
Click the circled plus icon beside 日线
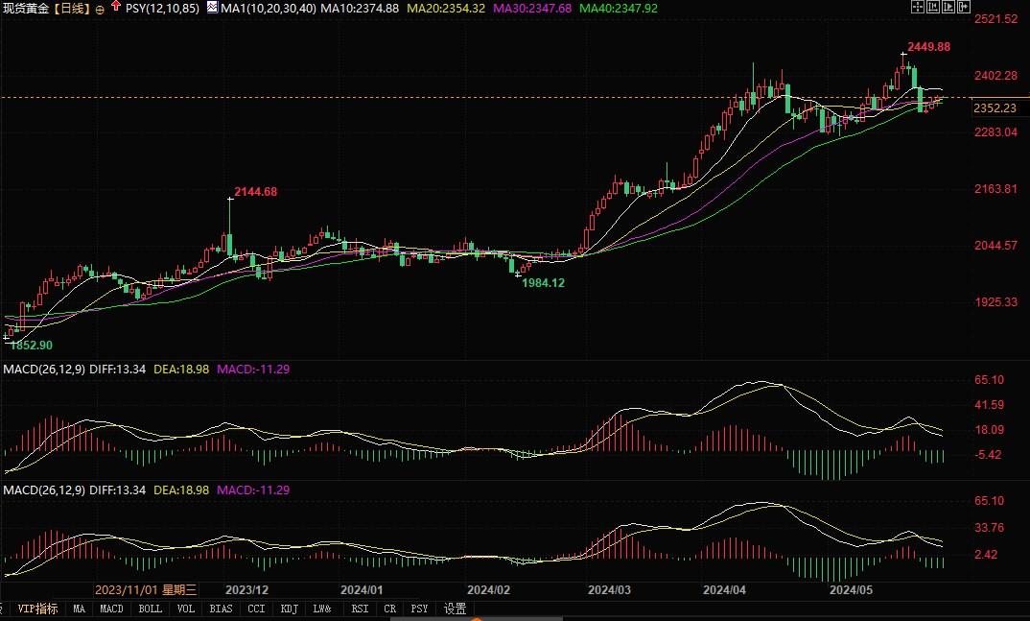click(x=101, y=8)
